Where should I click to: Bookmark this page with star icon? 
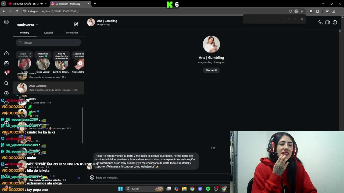(302, 11)
